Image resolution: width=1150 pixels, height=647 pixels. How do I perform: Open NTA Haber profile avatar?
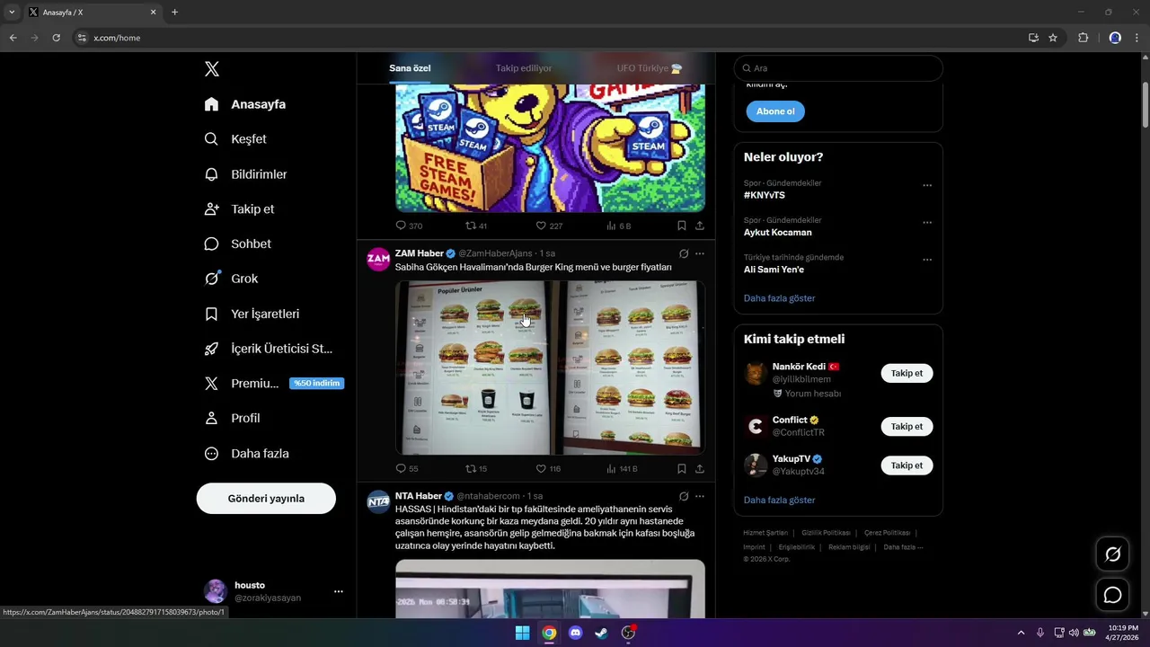point(378,501)
